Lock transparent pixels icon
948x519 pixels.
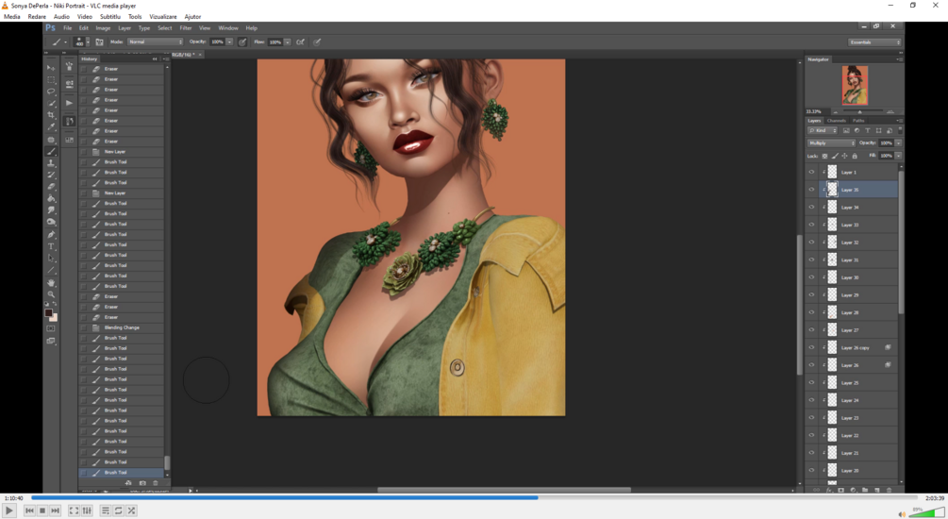pyautogui.click(x=824, y=156)
